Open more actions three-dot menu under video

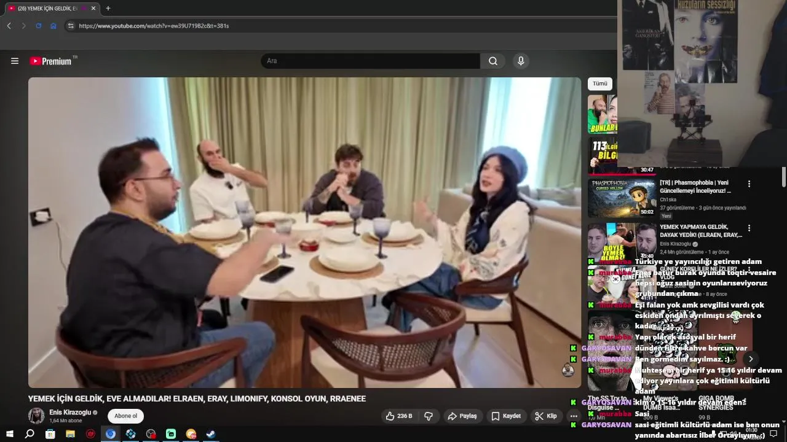tap(574, 416)
